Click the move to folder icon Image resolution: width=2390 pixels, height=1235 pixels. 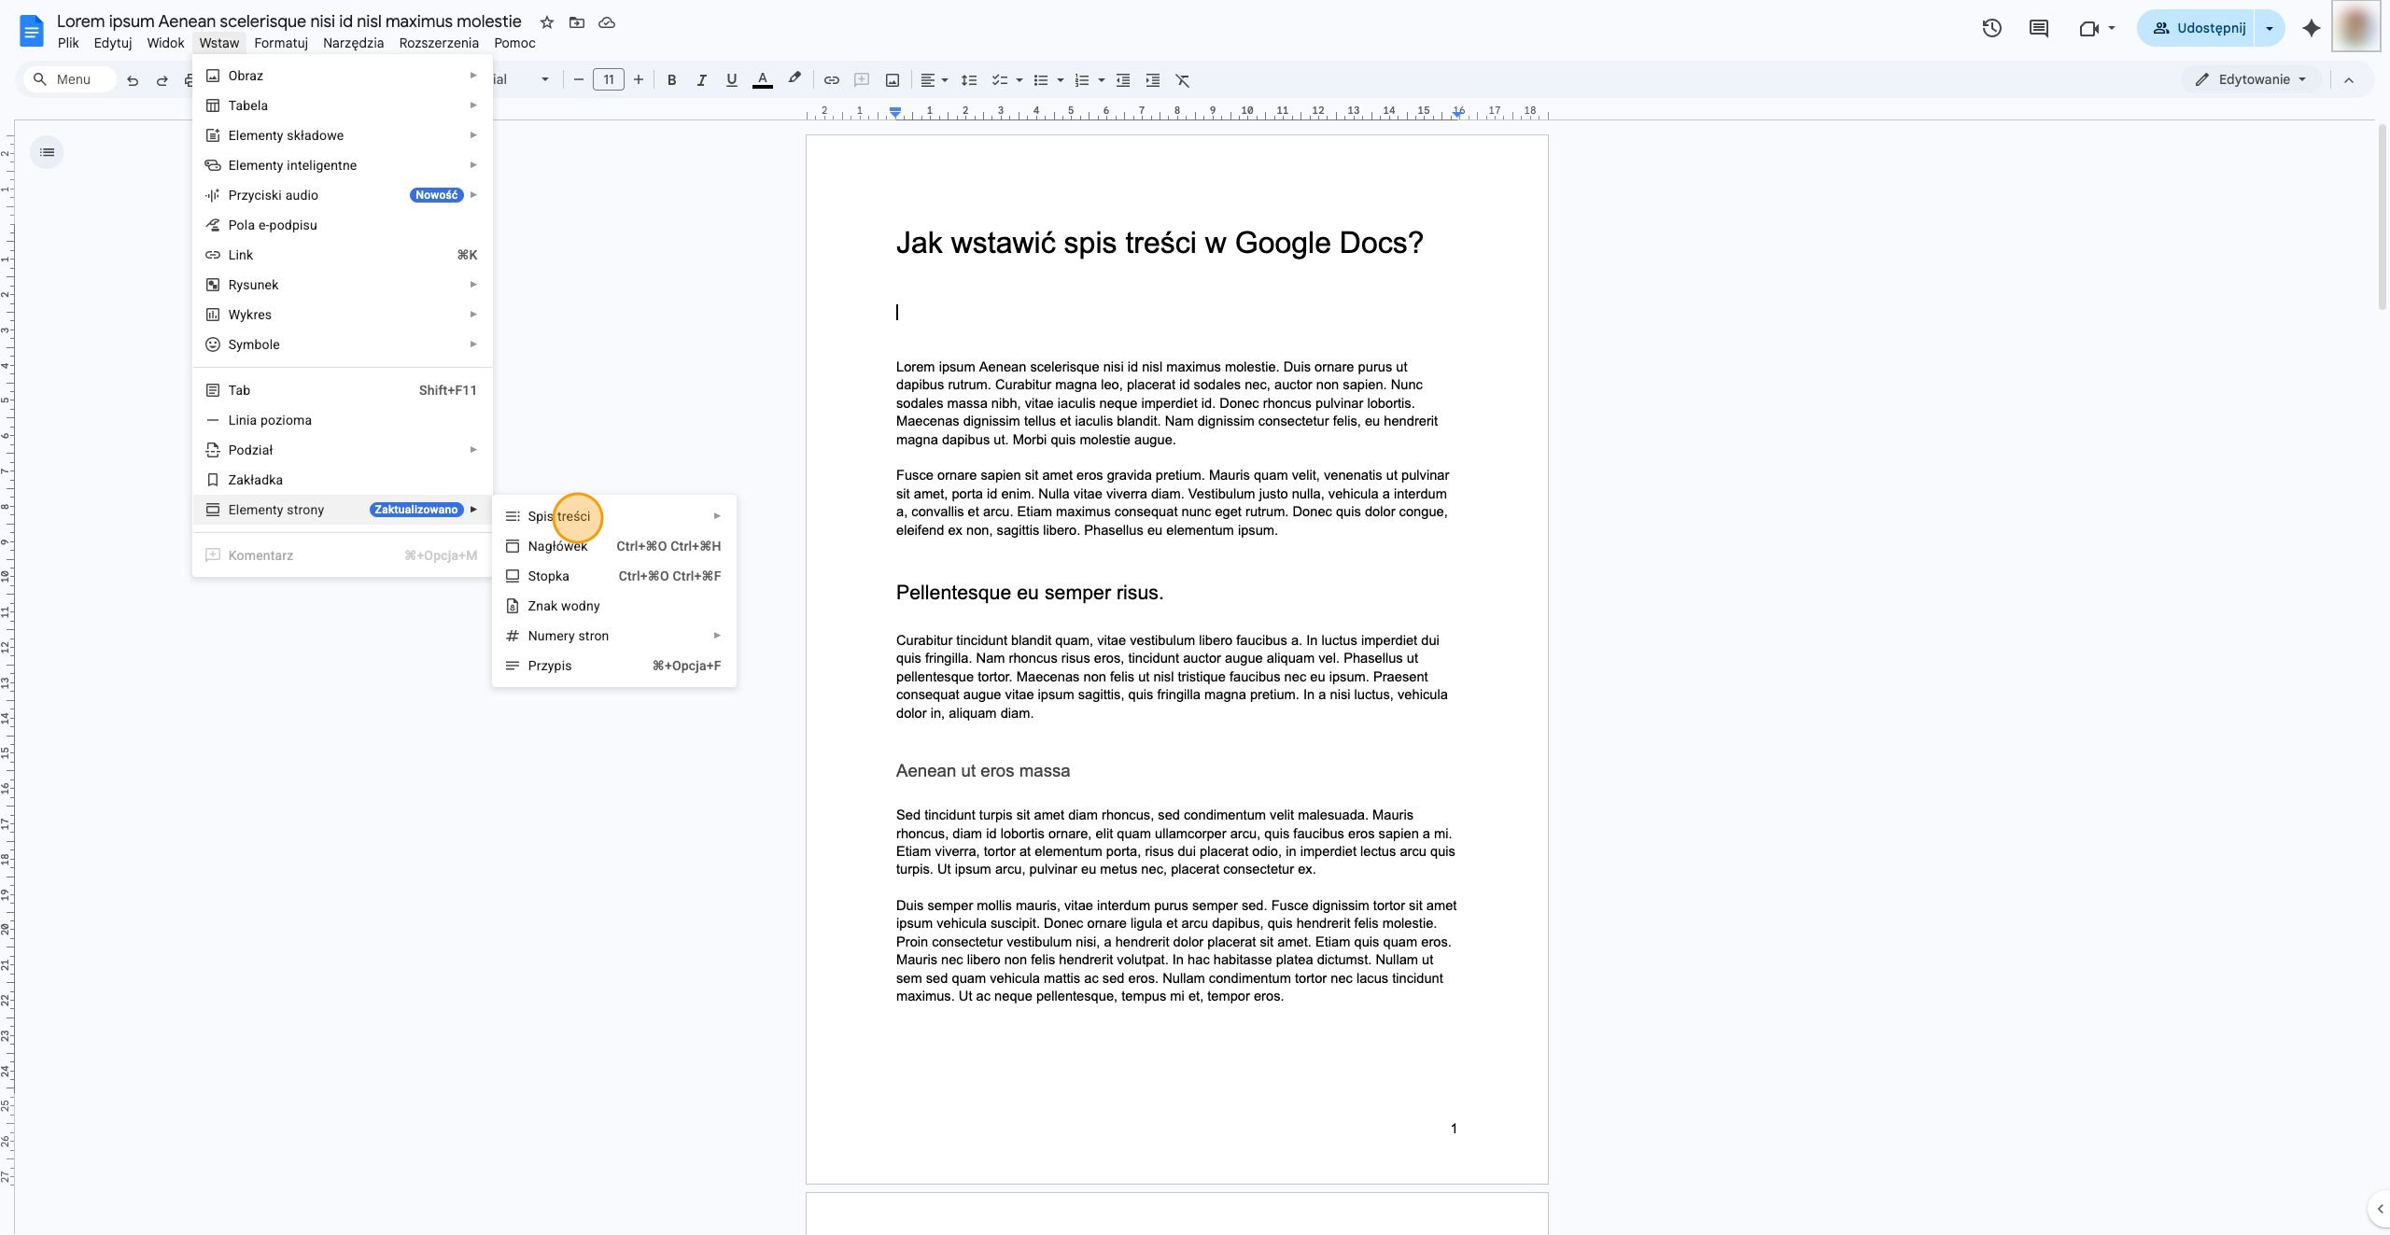pyautogui.click(x=577, y=22)
